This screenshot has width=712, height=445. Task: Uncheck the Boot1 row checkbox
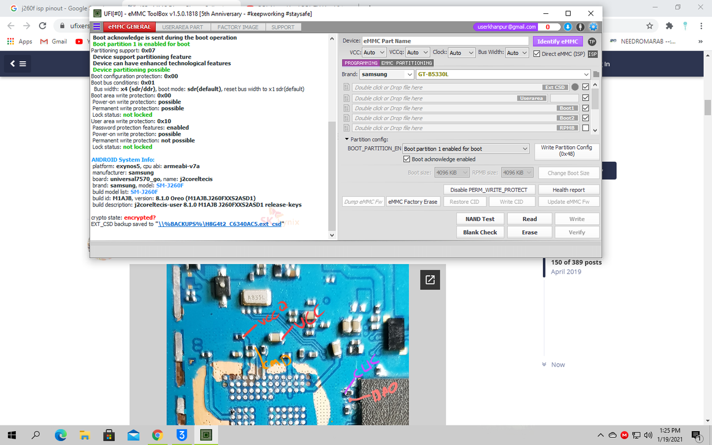(586, 108)
